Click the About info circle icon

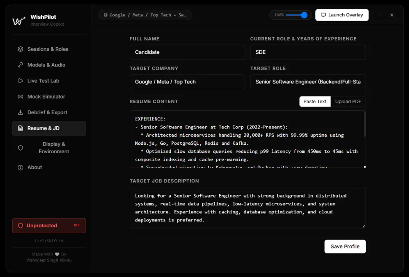20,168
